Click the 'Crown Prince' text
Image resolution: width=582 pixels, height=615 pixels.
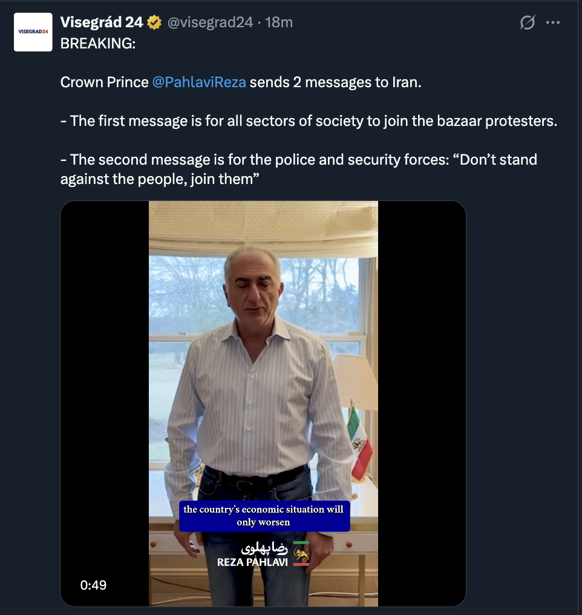[x=105, y=82]
